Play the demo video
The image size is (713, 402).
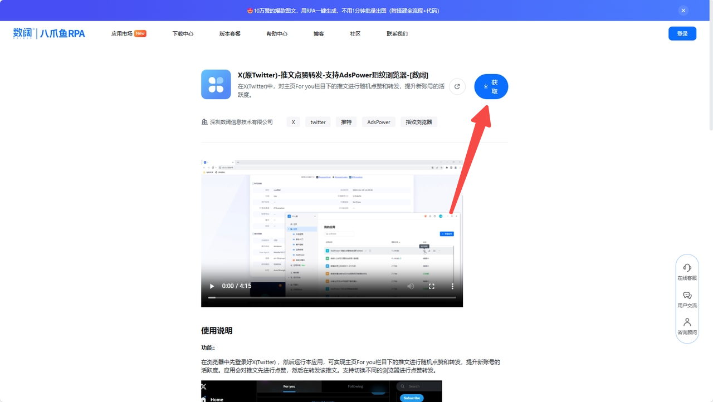212,286
